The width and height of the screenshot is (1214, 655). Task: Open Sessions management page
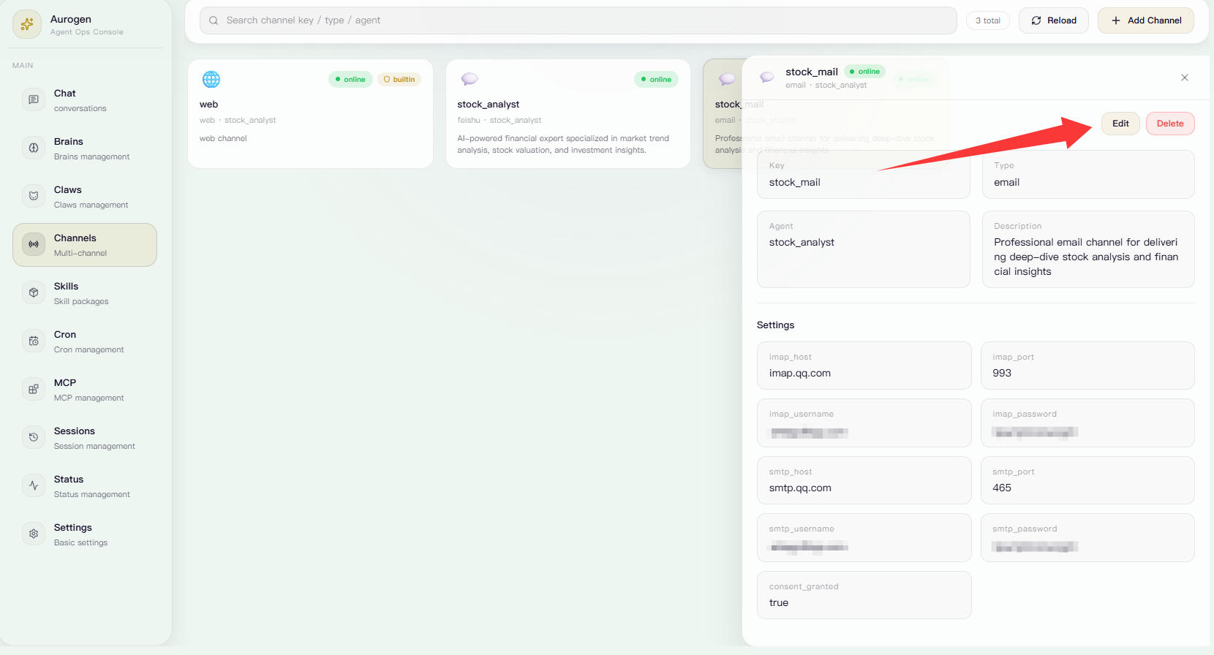pyautogui.click(x=85, y=438)
